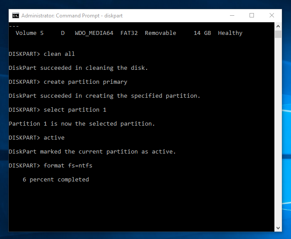The width and height of the screenshot is (291, 239).
Task: Click the 'Healthy' status text
Action: pyautogui.click(x=230, y=33)
